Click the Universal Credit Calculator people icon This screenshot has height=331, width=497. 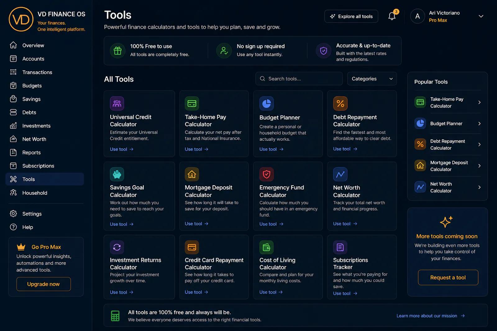(x=117, y=104)
